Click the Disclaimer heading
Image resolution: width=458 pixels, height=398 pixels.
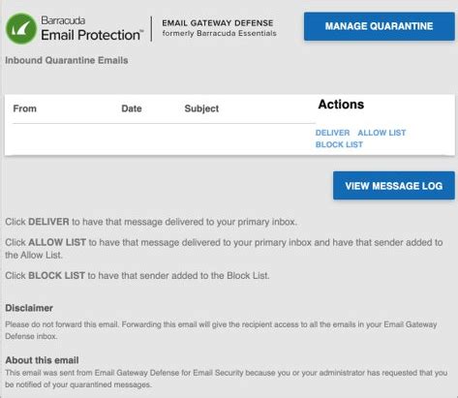tap(29, 308)
